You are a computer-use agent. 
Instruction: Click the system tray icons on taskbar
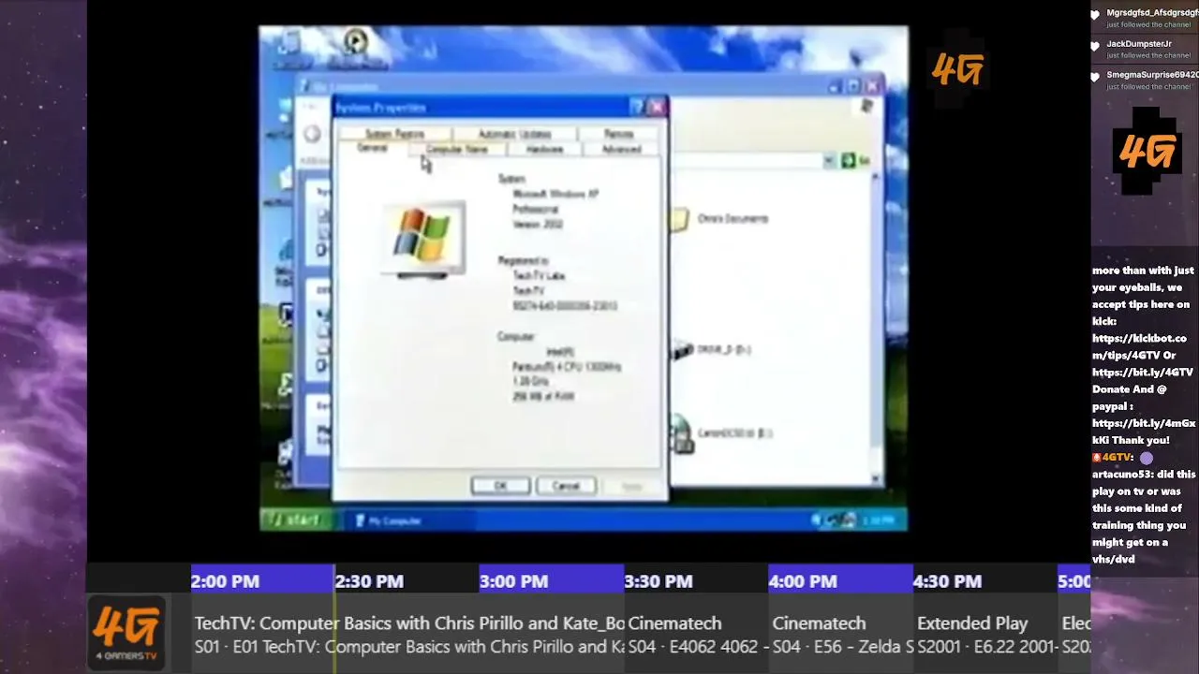click(x=833, y=520)
